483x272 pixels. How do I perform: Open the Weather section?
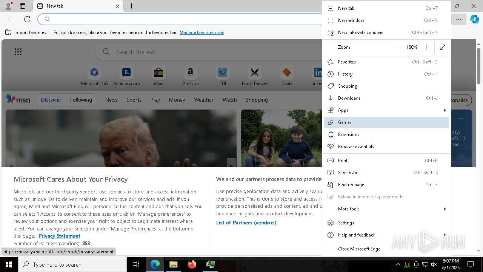point(204,100)
